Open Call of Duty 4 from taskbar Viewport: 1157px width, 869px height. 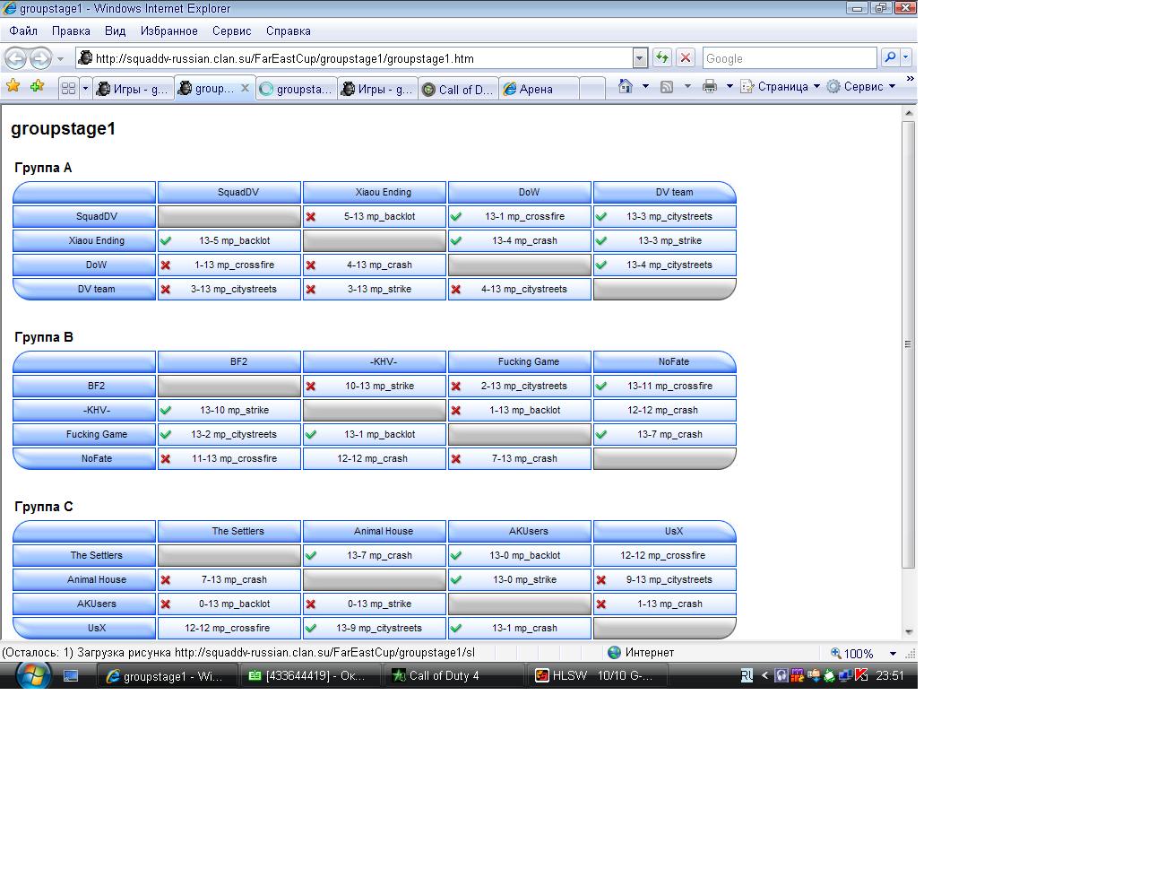point(453,676)
